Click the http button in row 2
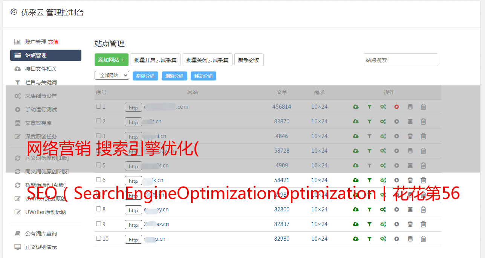The height and width of the screenshot is (258, 485). [133, 122]
